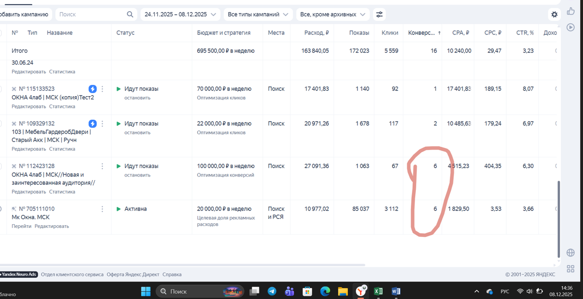This screenshot has width=583, height=299.
Task: Click the campaign type icon beside № 115133523
Action: pos(14,89)
